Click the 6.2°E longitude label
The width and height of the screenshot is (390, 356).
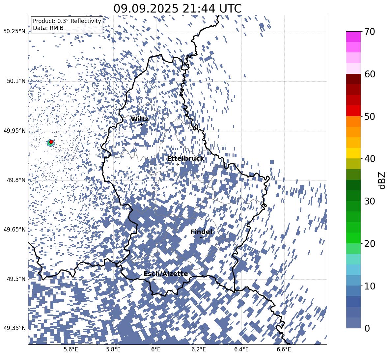tap(199, 349)
